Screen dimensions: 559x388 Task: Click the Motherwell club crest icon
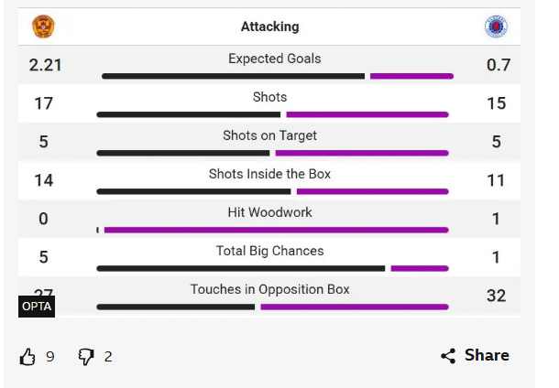[43, 27]
